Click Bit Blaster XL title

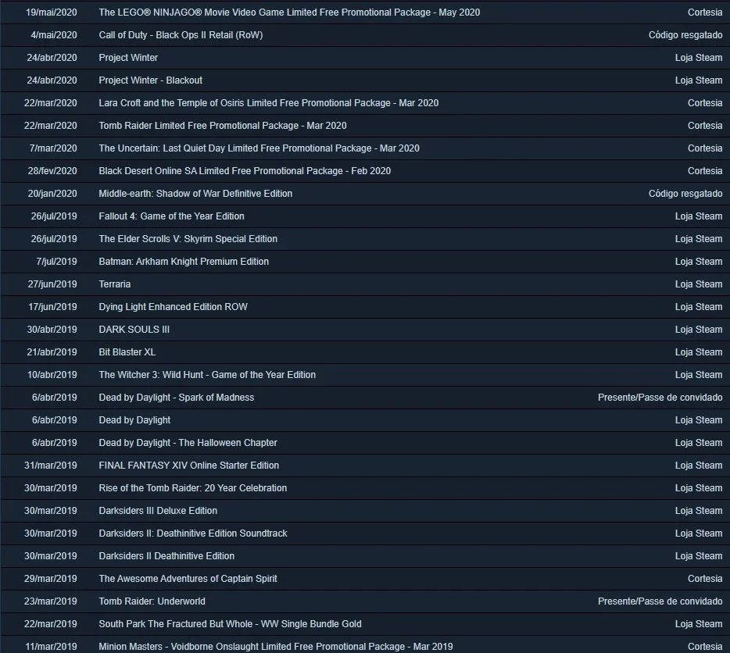[x=127, y=352]
